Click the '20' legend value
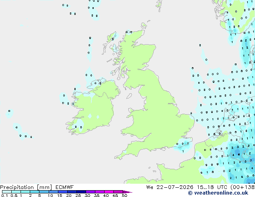This screenshot has height=197, width=255. 69,195
